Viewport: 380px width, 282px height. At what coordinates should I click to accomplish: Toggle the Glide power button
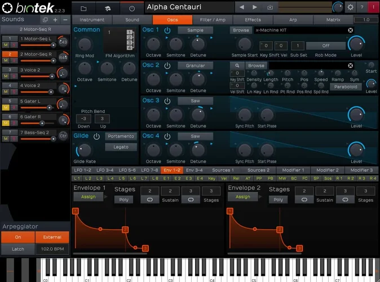(96, 136)
